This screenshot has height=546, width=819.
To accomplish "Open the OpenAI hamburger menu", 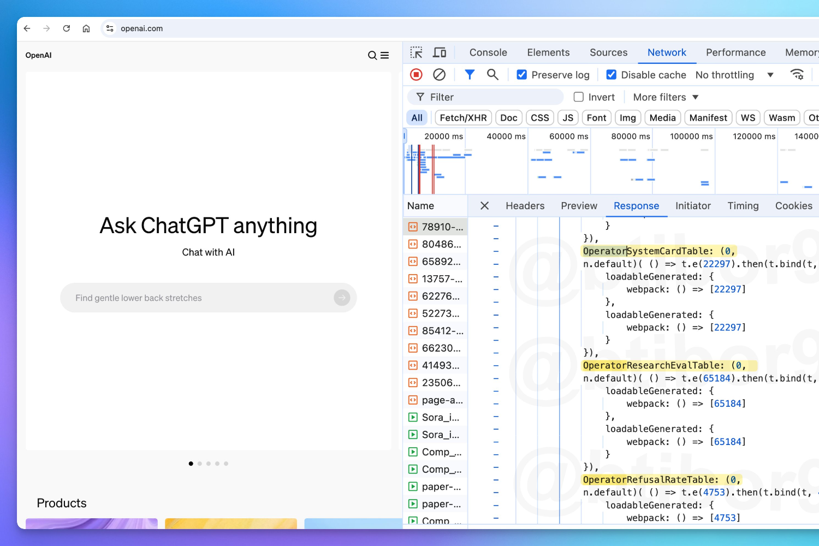I will click(x=385, y=55).
